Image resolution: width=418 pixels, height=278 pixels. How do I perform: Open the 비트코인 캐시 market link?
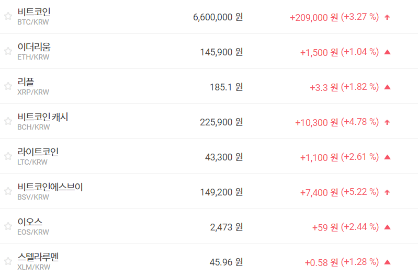pyautogui.click(x=43, y=117)
